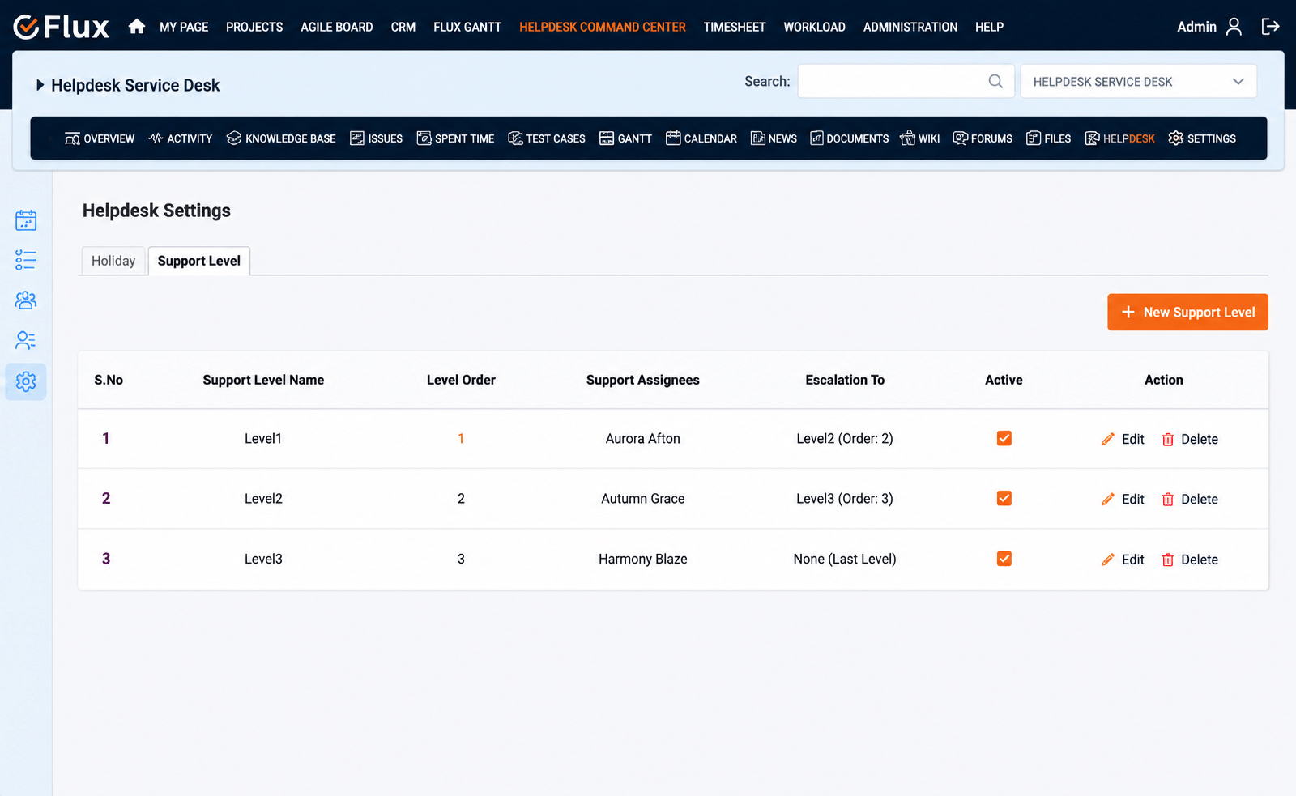The height and width of the screenshot is (796, 1296).
Task: Select the Support Level tab
Action: 199,261
